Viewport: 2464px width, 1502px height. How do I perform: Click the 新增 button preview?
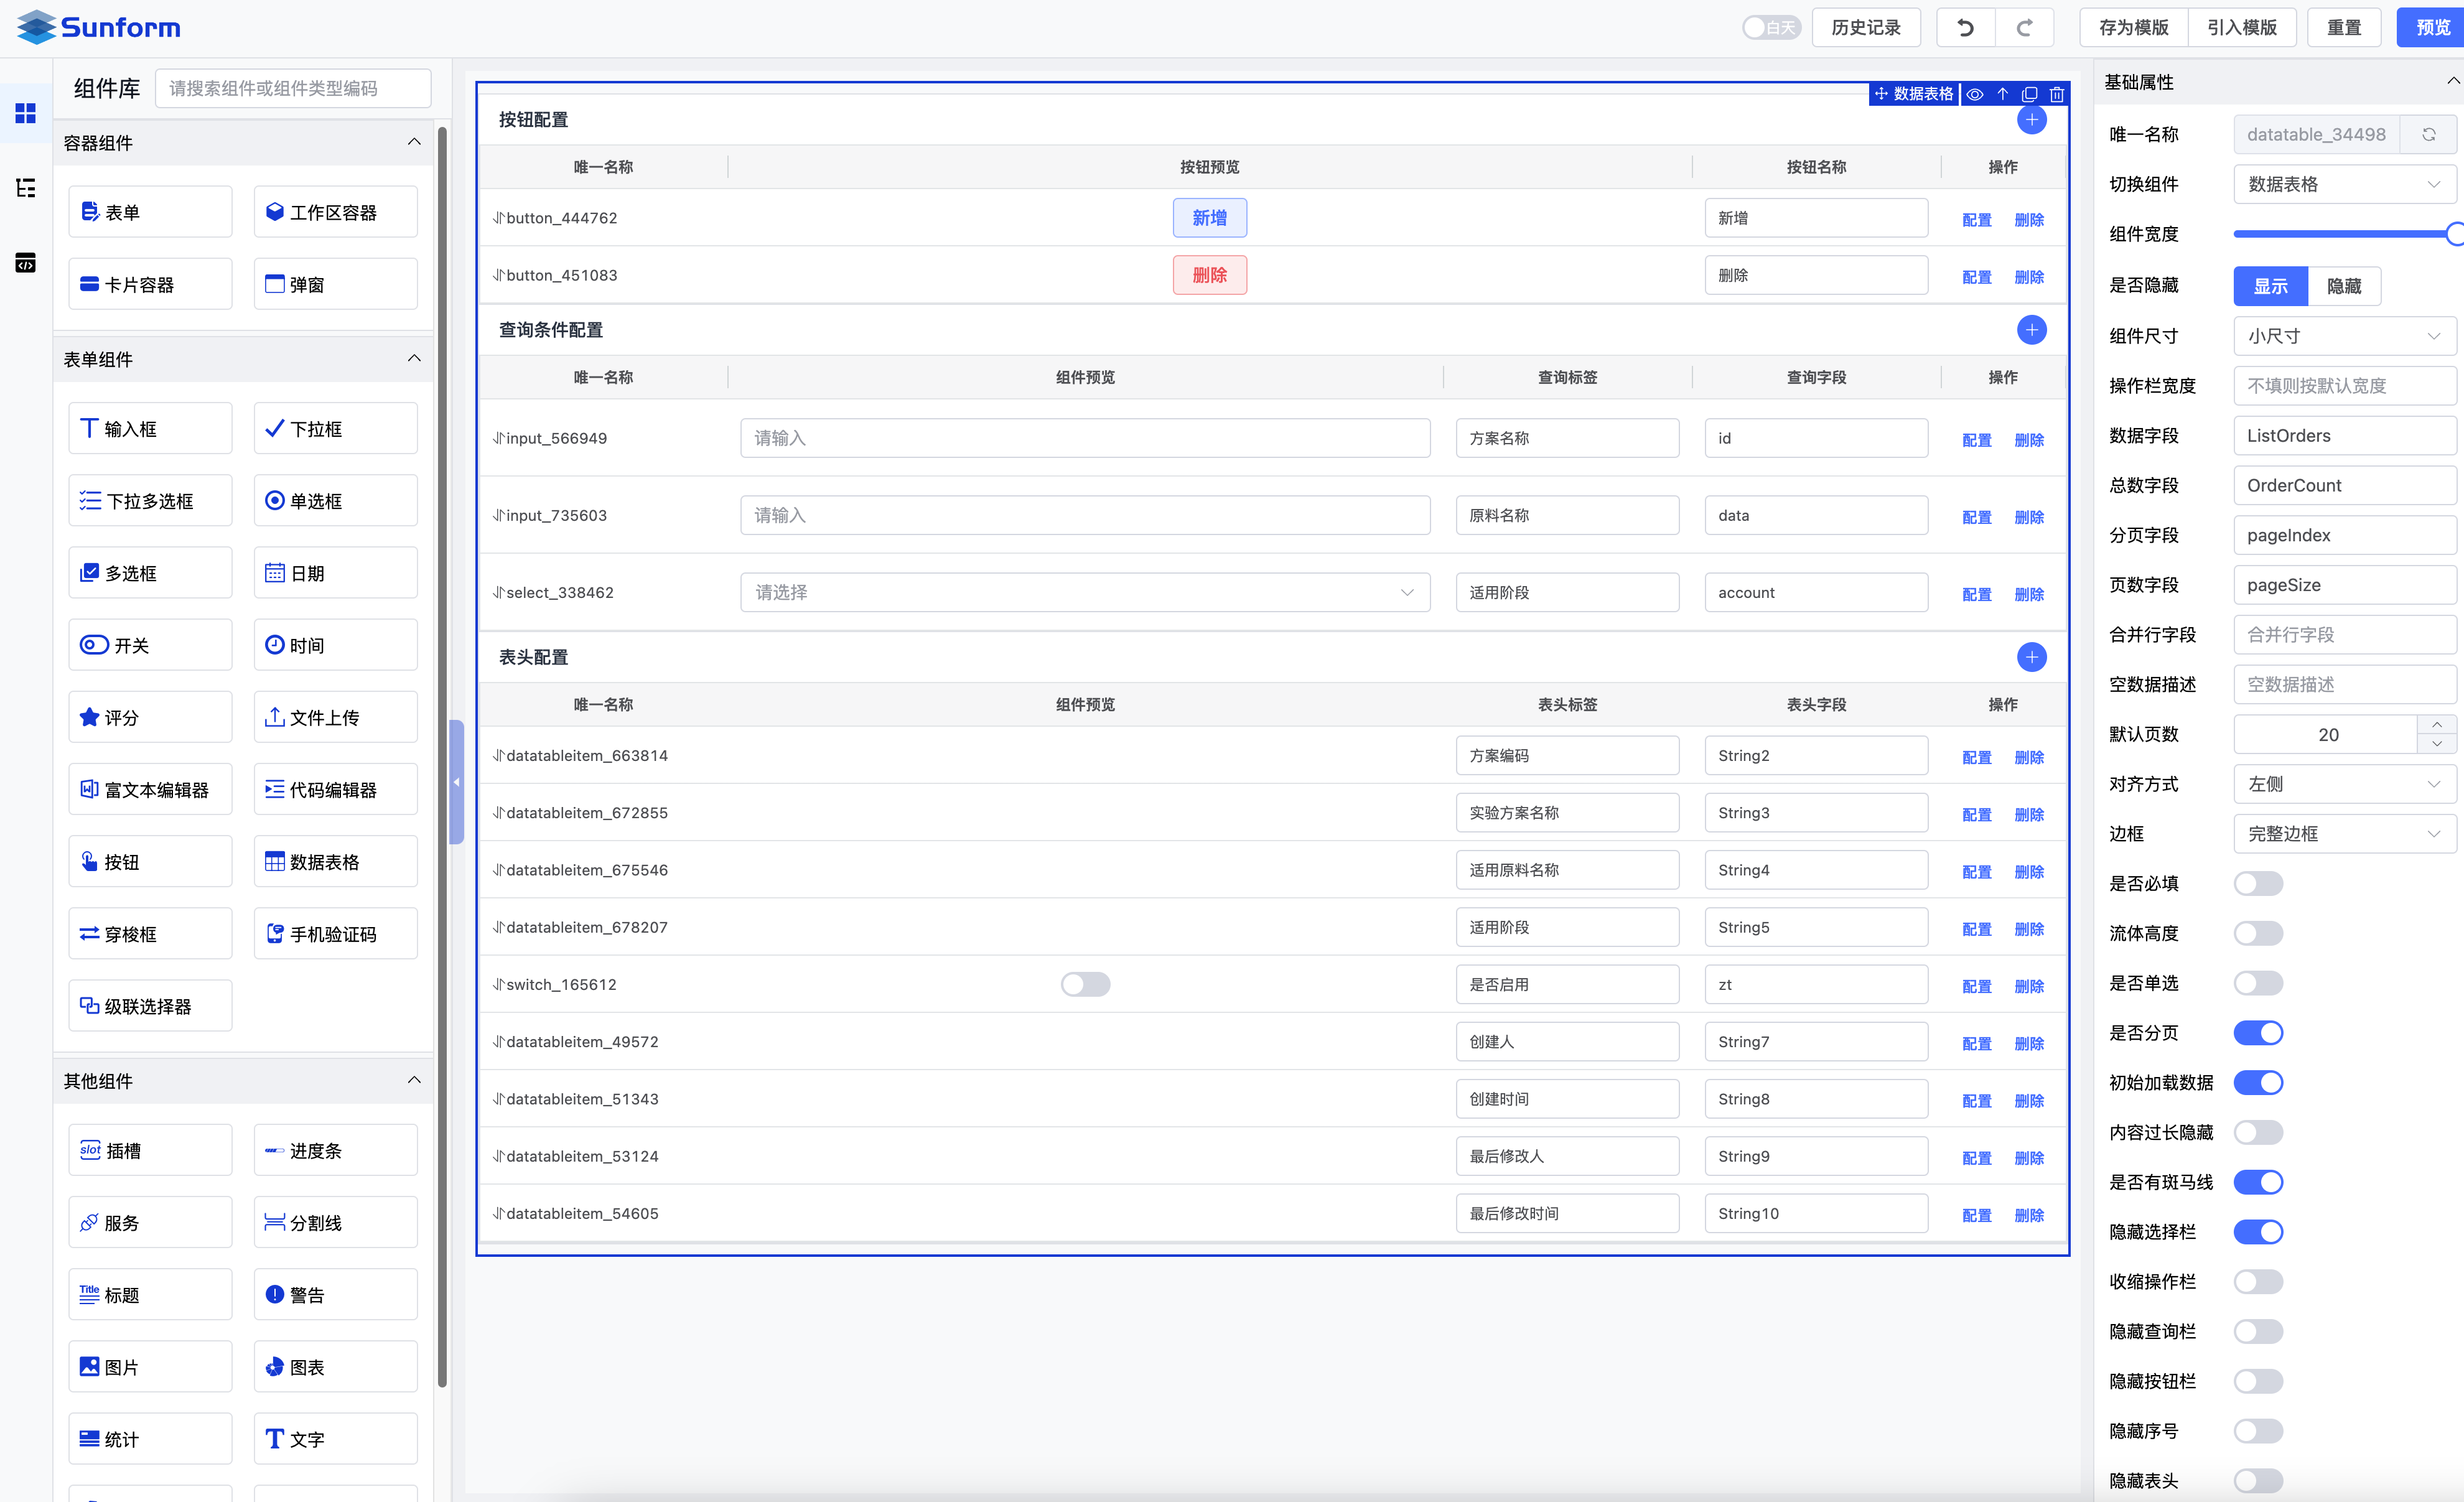click(x=1209, y=218)
